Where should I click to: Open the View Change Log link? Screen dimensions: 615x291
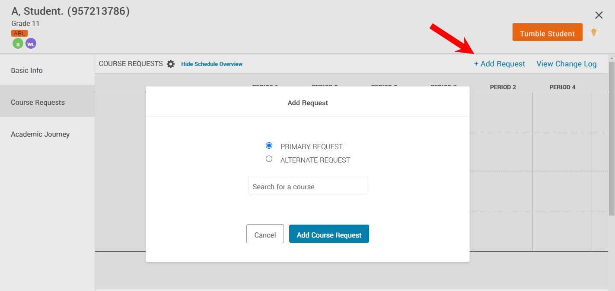566,64
